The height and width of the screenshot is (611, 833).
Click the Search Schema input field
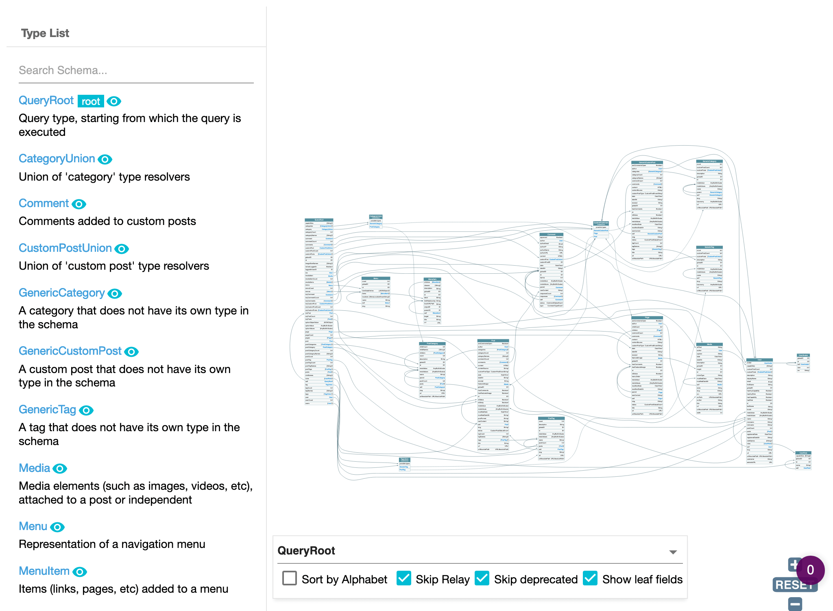pos(137,70)
